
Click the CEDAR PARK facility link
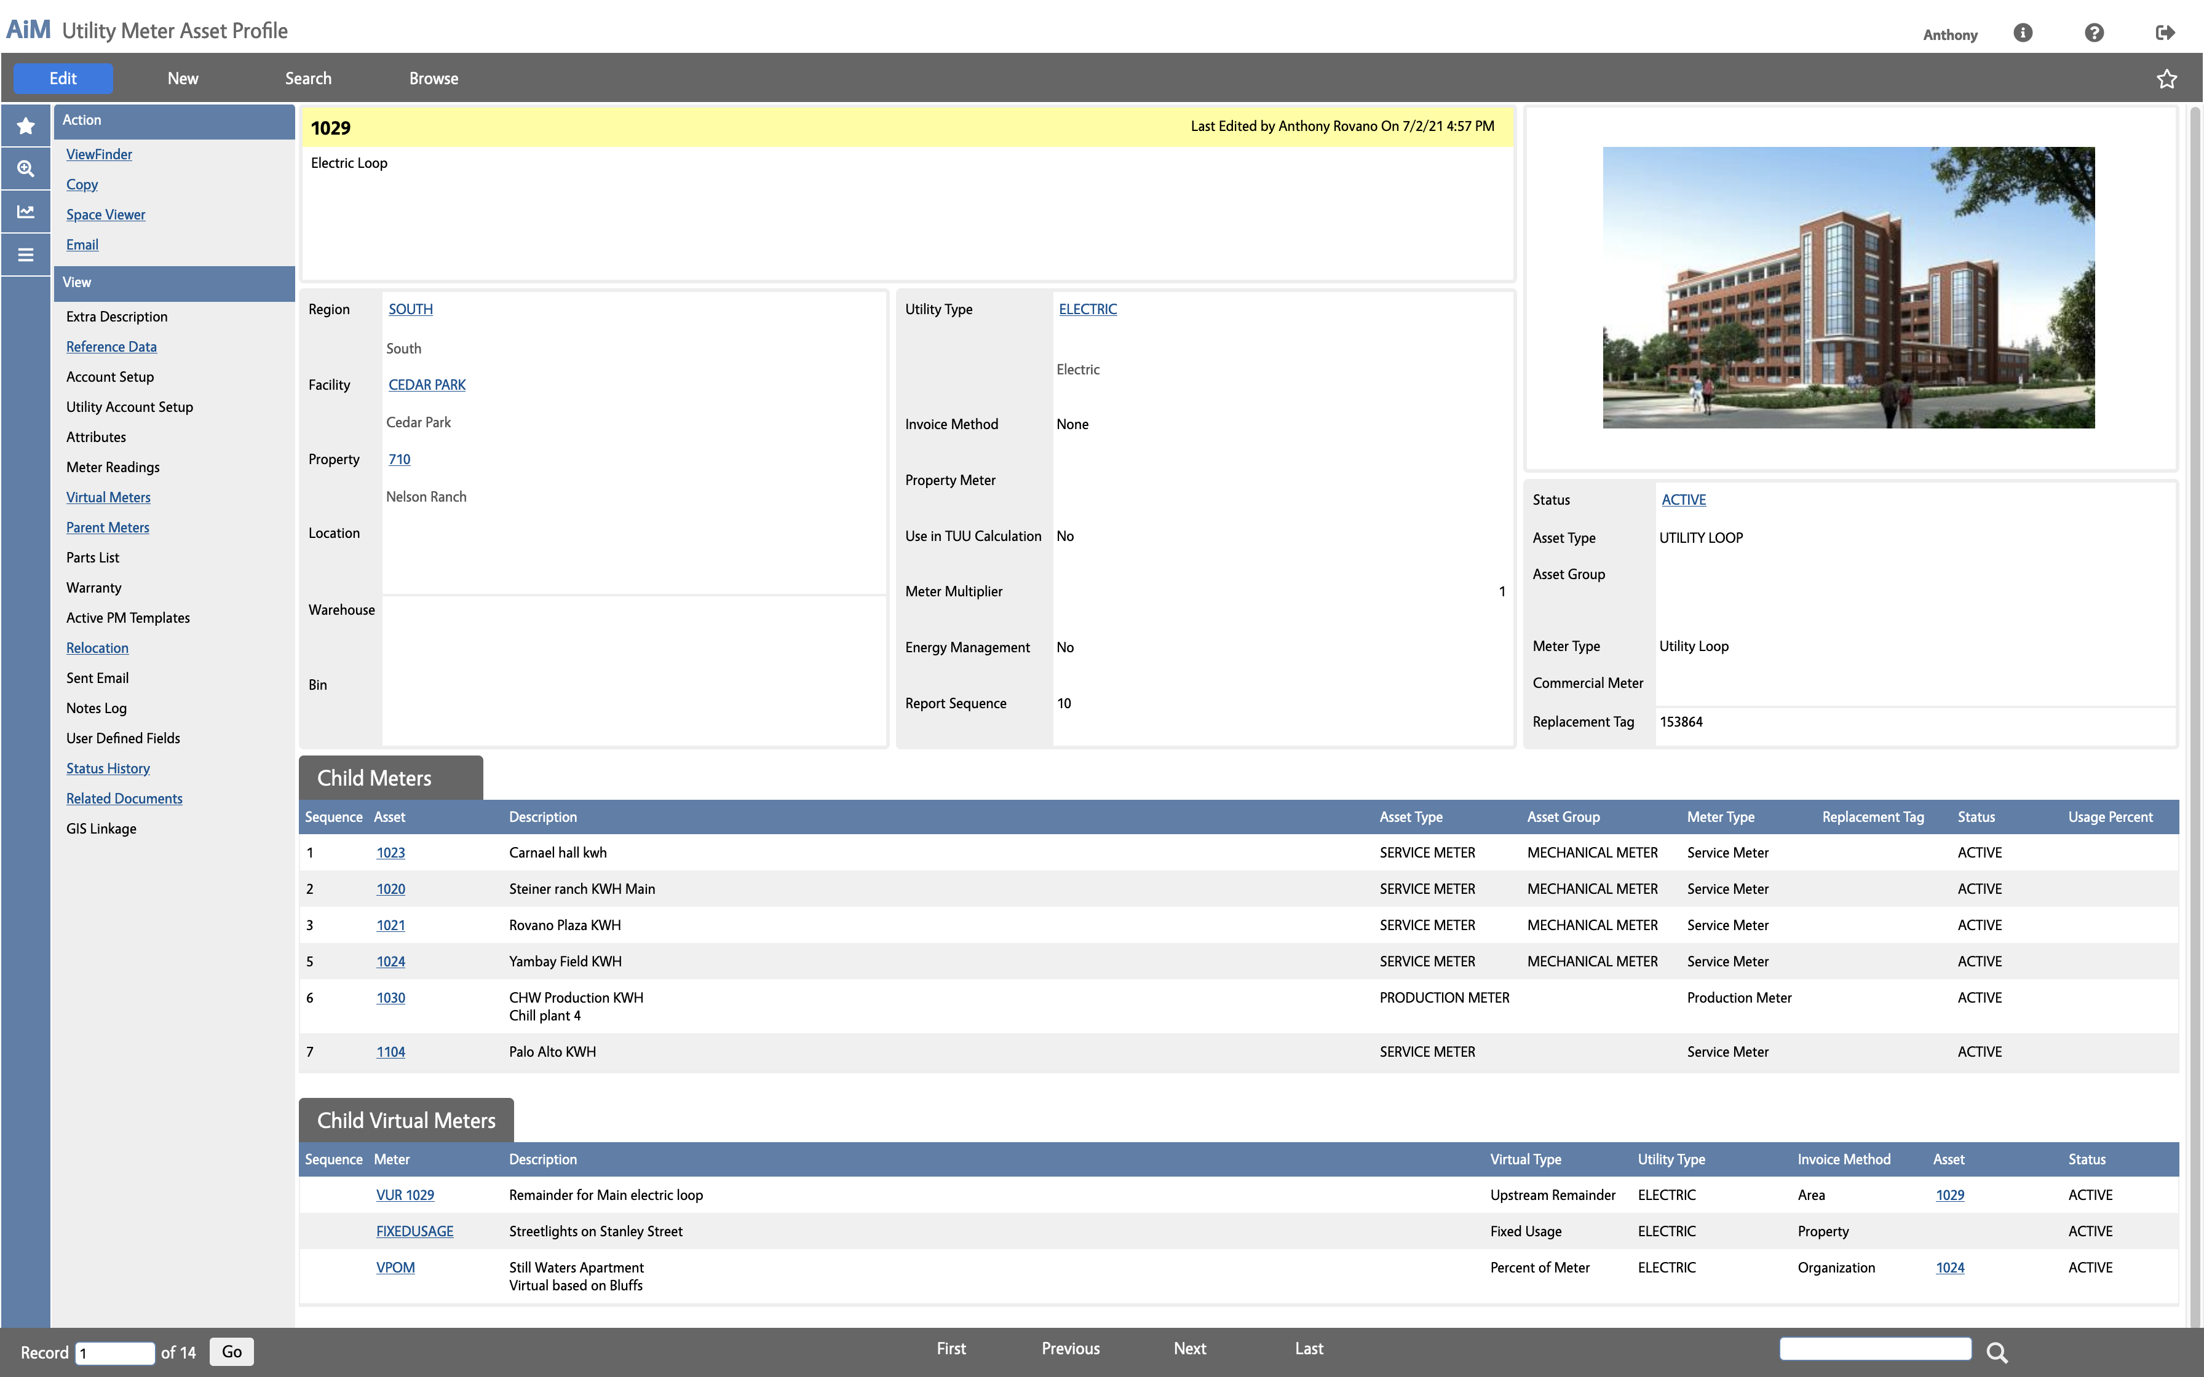coord(426,384)
